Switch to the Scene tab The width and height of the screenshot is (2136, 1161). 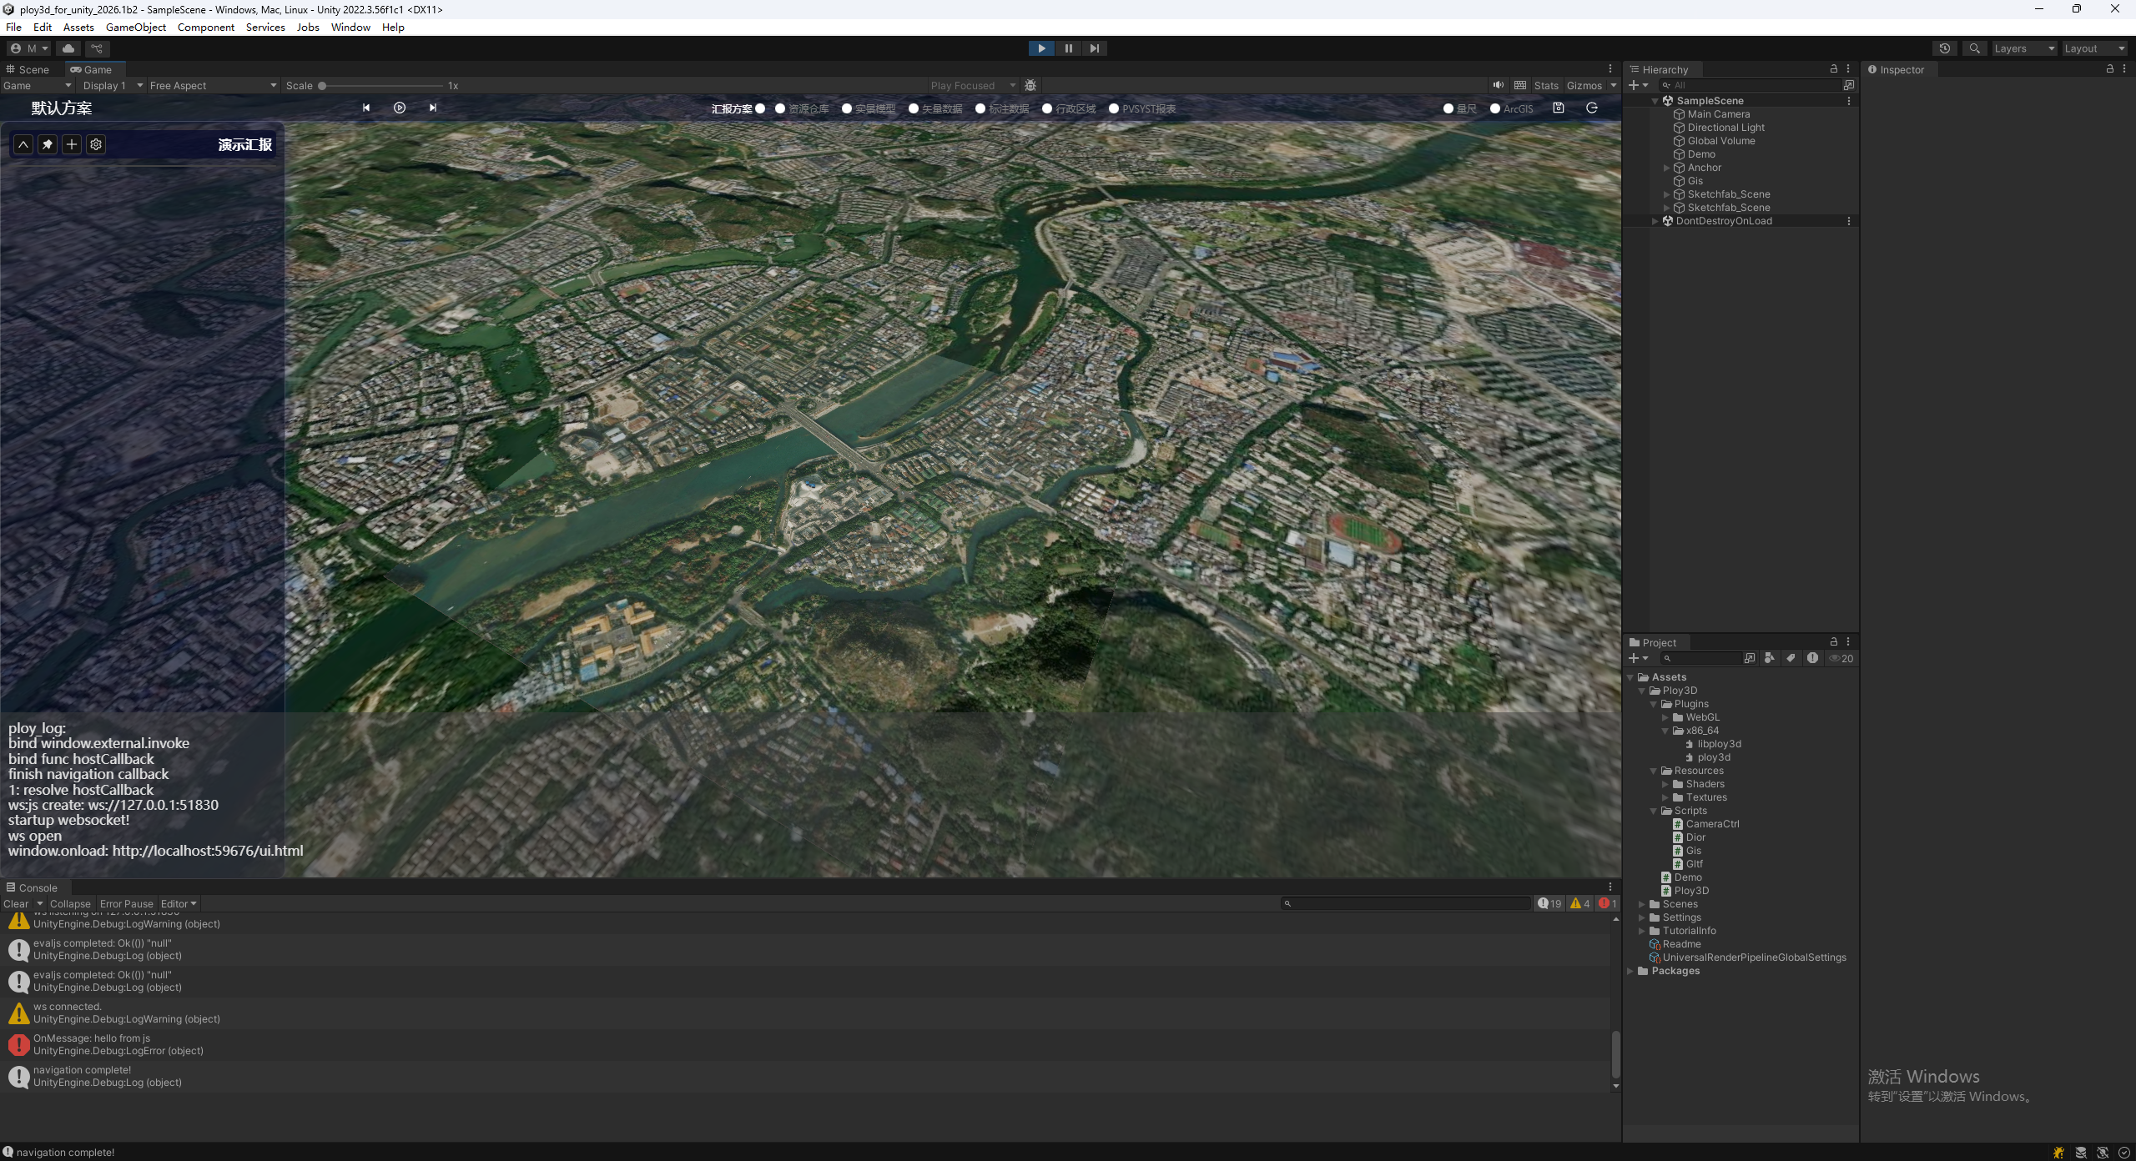(x=28, y=69)
